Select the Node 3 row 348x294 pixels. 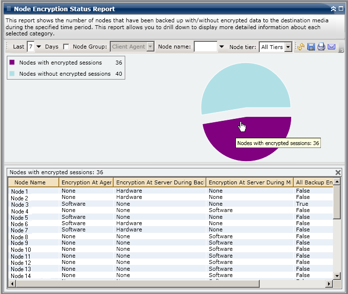pos(19,205)
